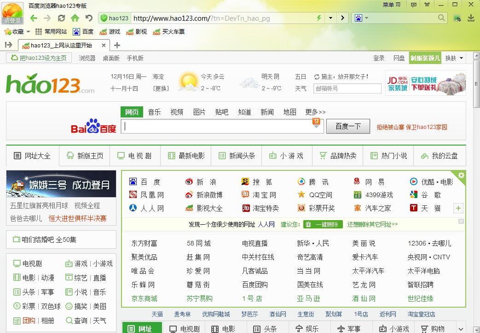Click 登录 to log in
This screenshot has height=333, width=480.
pos(379,58)
